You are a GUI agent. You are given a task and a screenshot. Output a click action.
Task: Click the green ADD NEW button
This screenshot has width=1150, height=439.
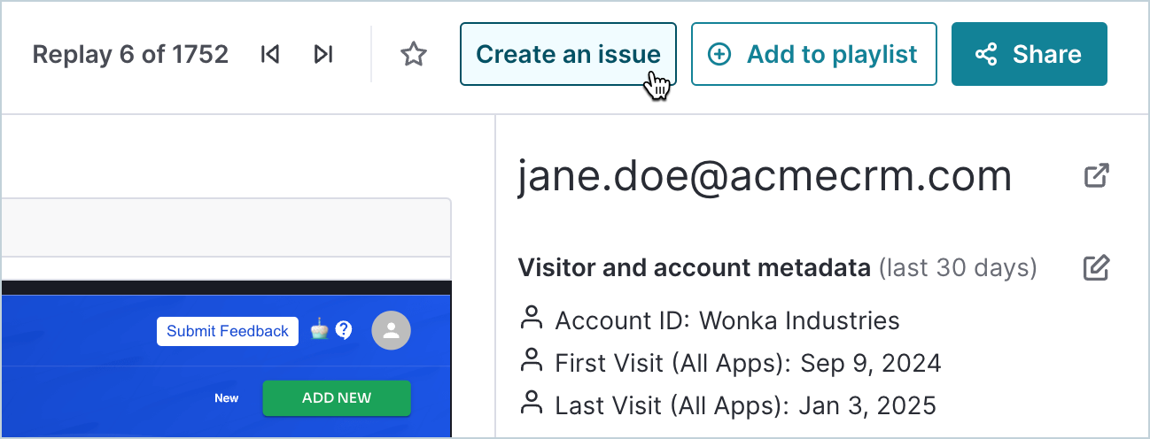pyautogui.click(x=337, y=397)
